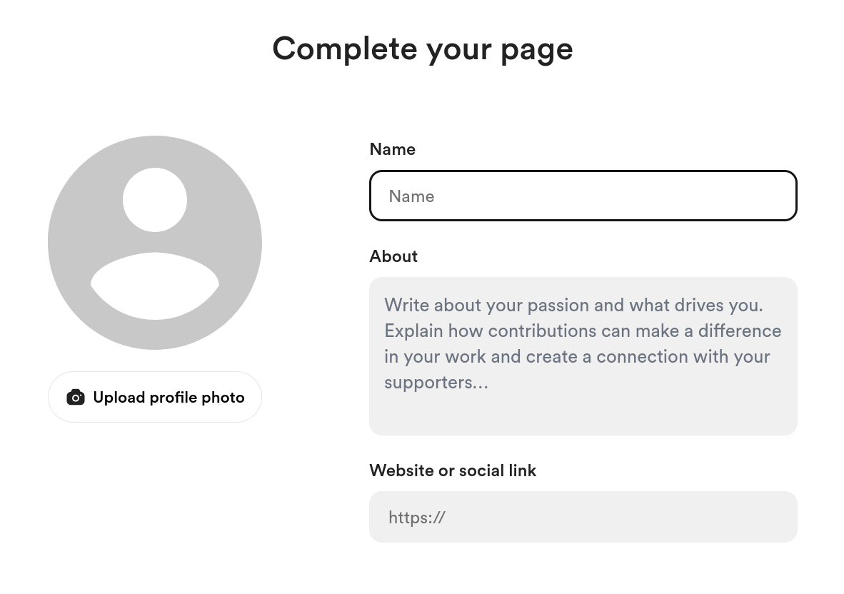Click empty space below About placeholder text
844x594 pixels.
point(583,416)
